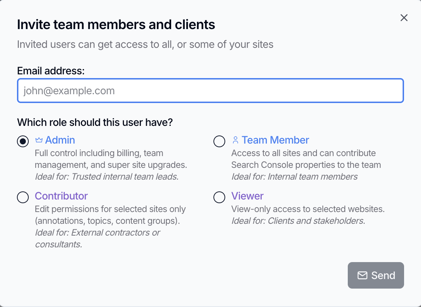The width and height of the screenshot is (421, 307).
Task: Click the person icon beside Team Member
Action: tap(236, 140)
